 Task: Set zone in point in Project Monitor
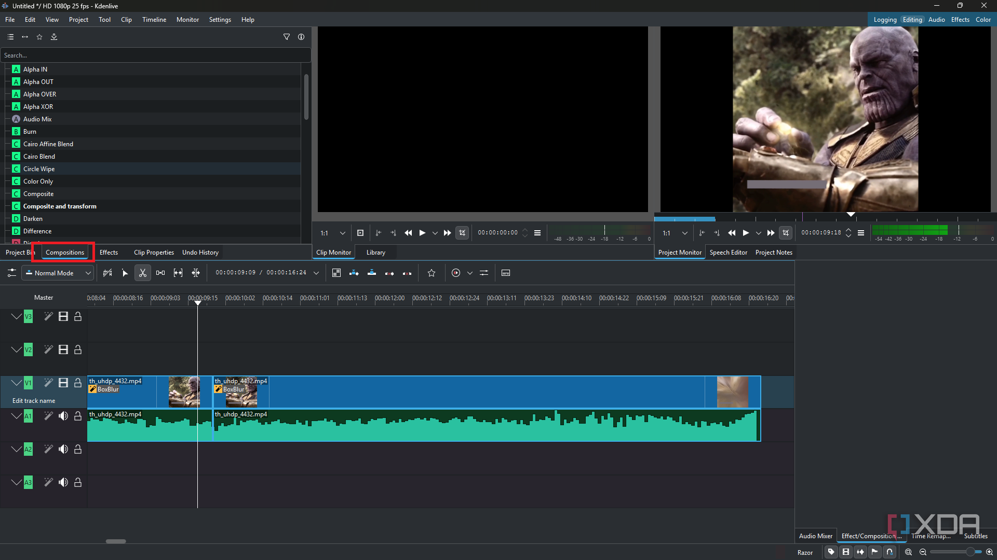702,233
